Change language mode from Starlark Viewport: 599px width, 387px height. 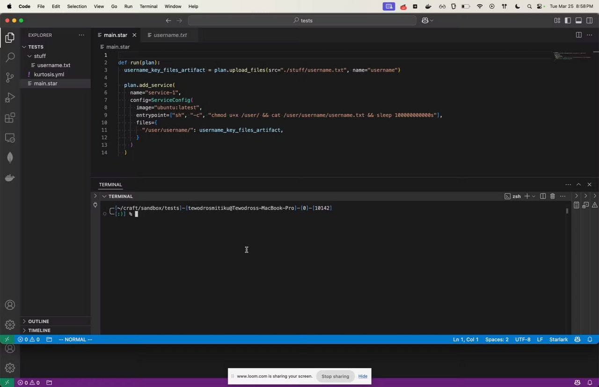[x=559, y=339]
